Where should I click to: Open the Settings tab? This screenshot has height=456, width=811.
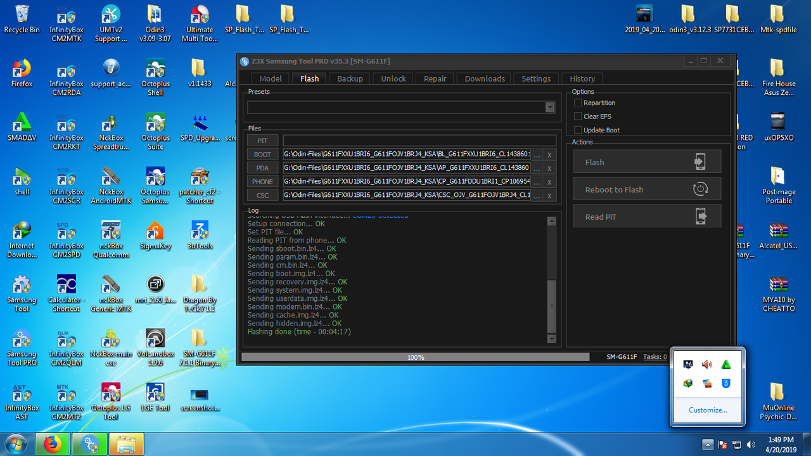536,79
